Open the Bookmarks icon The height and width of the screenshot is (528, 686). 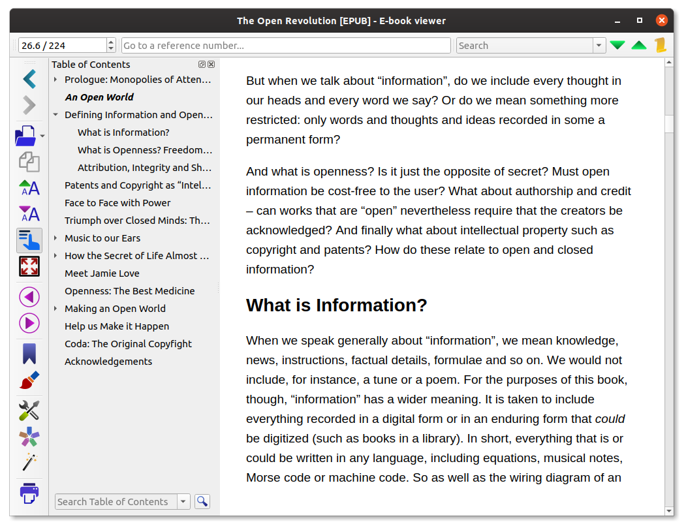click(29, 354)
